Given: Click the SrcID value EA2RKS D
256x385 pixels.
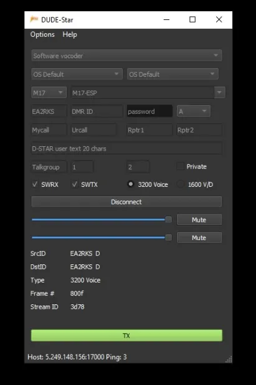Looking at the screenshot, I should (x=85, y=253).
